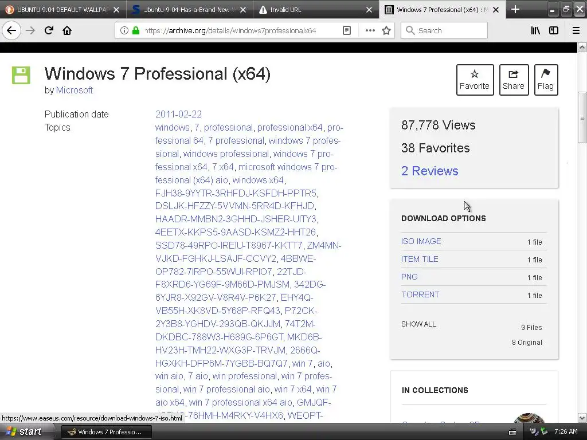Click topic FJH38-9YYTR-3RHFDJ-KSFDH-PPTR5
The image size is (587, 440).
pyautogui.click(x=236, y=193)
